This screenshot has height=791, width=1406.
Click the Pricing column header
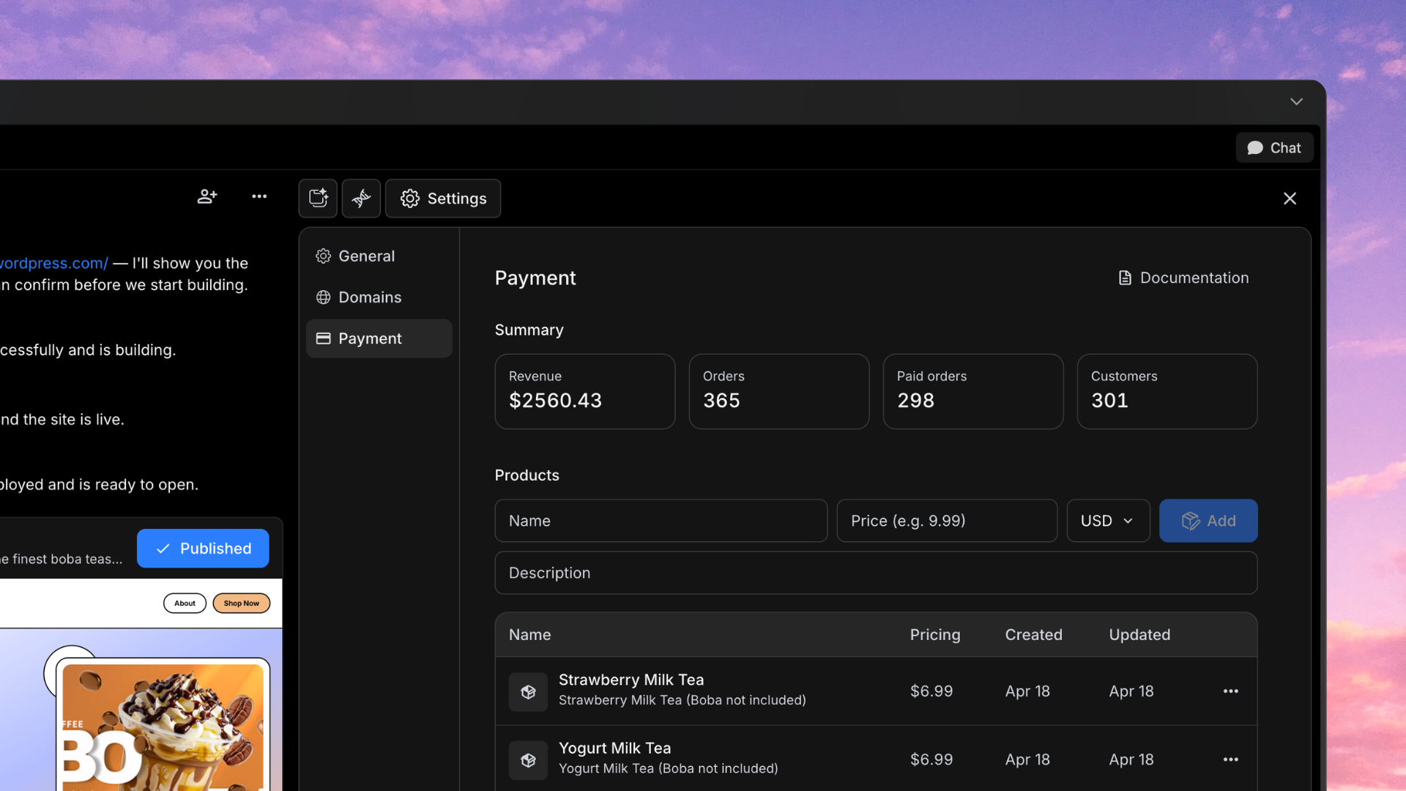pyautogui.click(x=934, y=635)
